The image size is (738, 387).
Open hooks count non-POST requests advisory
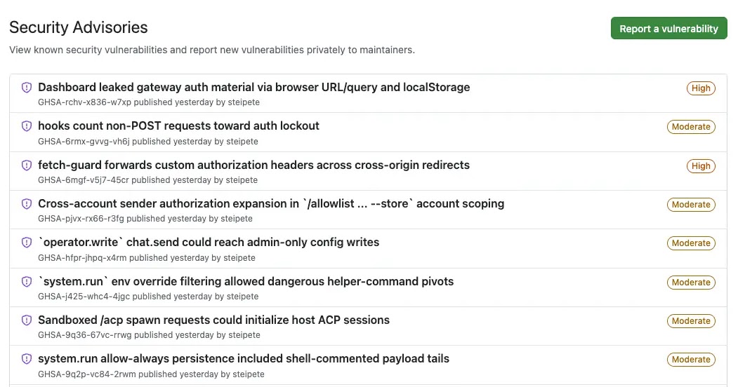point(178,126)
